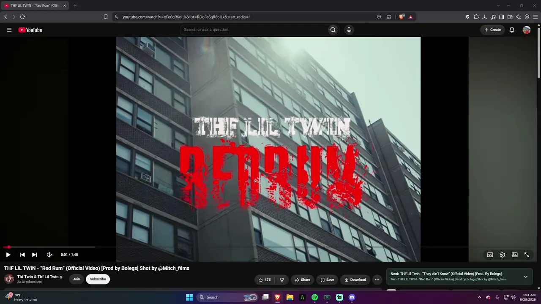The width and height of the screenshot is (541, 304).
Task: Play the paused video
Action: tap(8, 255)
